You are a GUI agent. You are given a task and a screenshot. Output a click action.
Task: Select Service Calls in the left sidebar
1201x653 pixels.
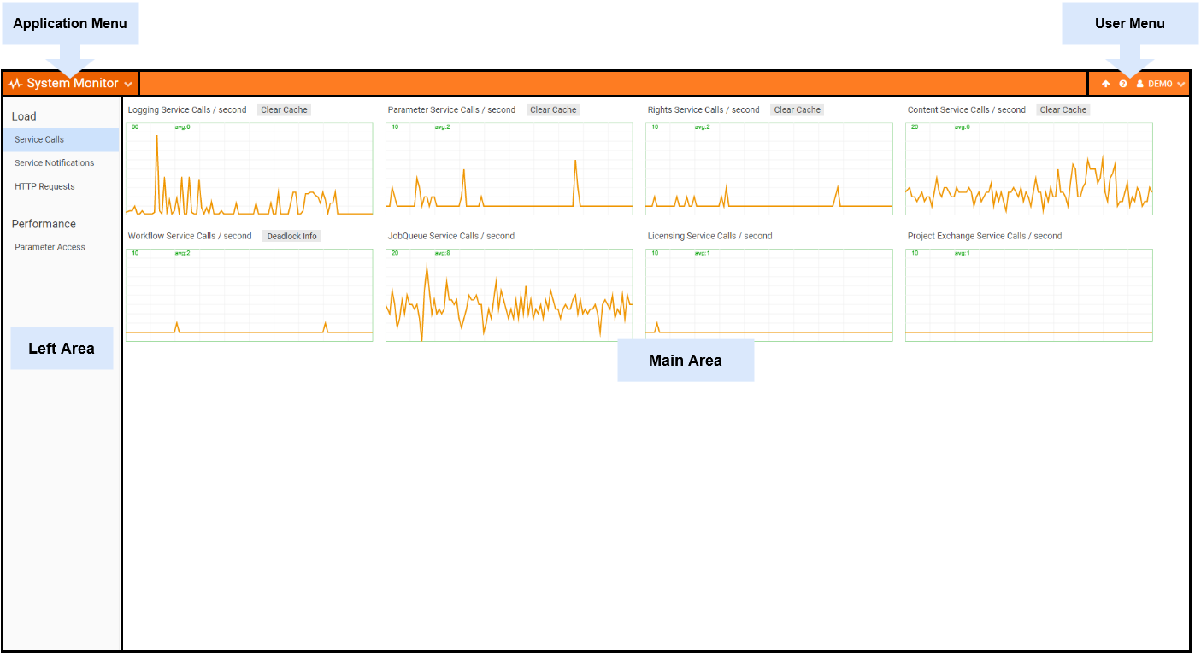pyautogui.click(x=39, y=139)
